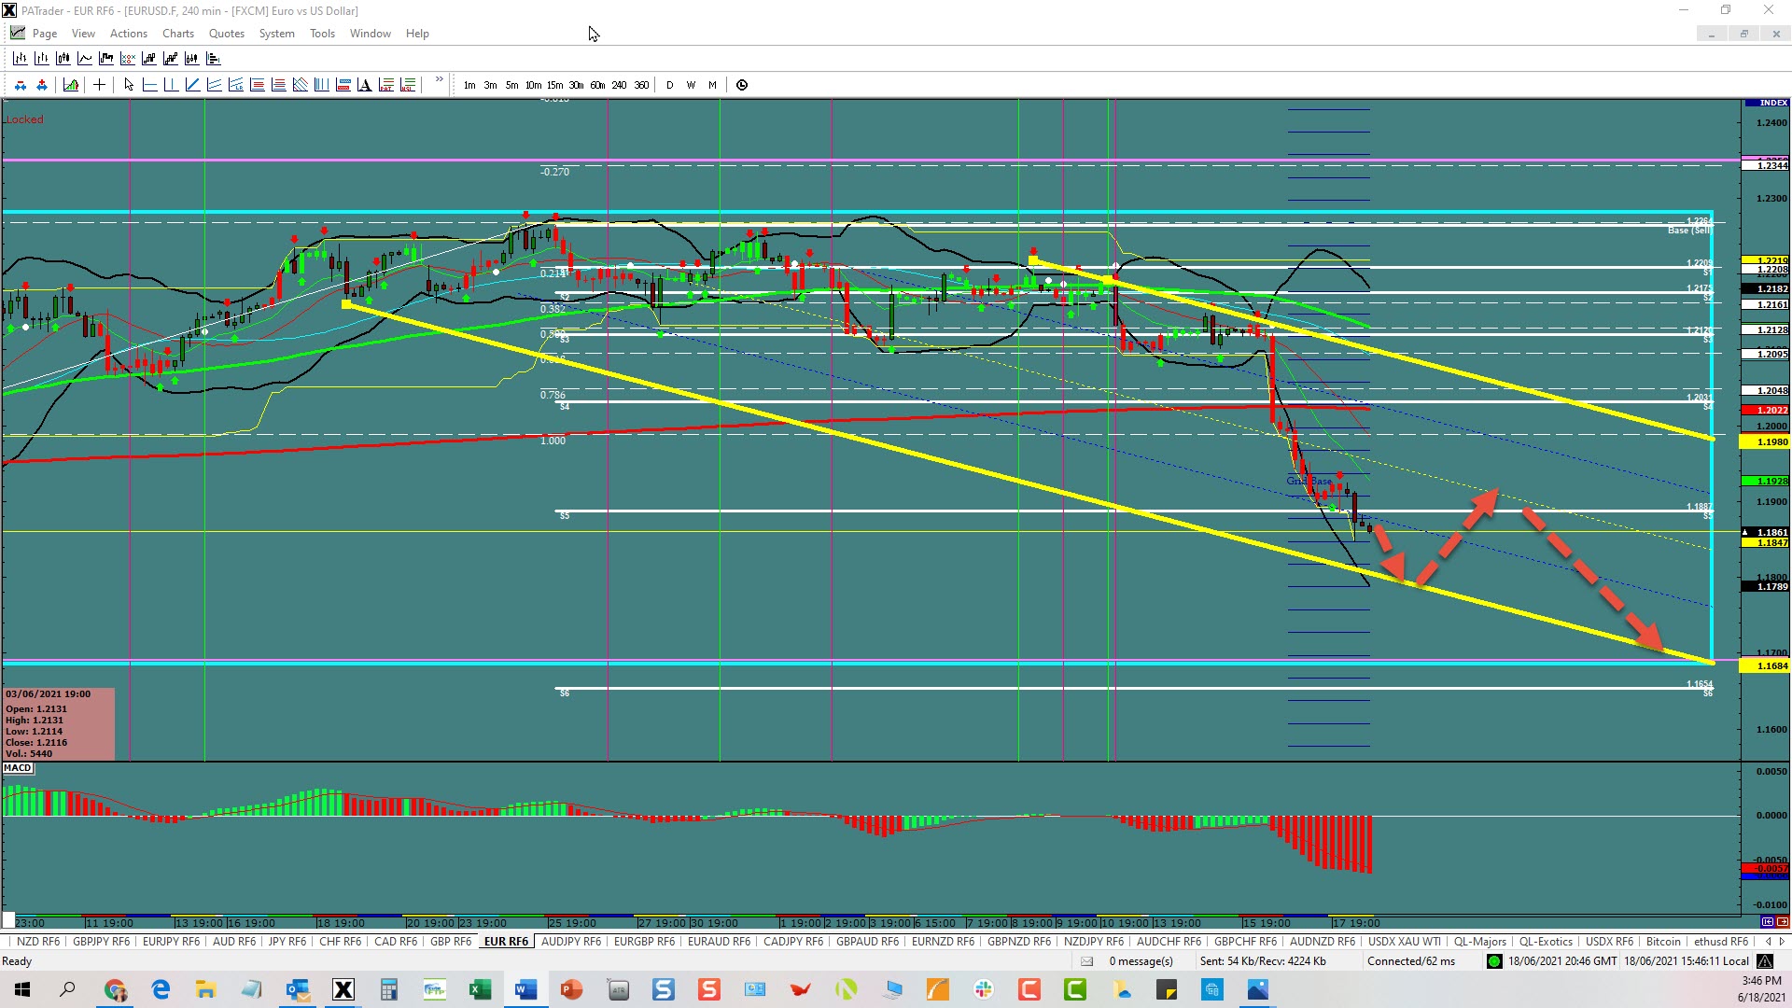Click the clock icon in timeframe toolbar
This screenshot has height=1008, width=1792.
(x=742, y=85)
